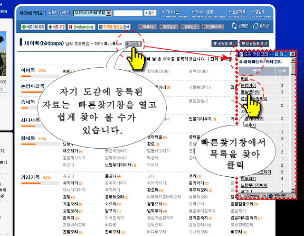Click the 기러기목 52% progress bar

(40, 183)
